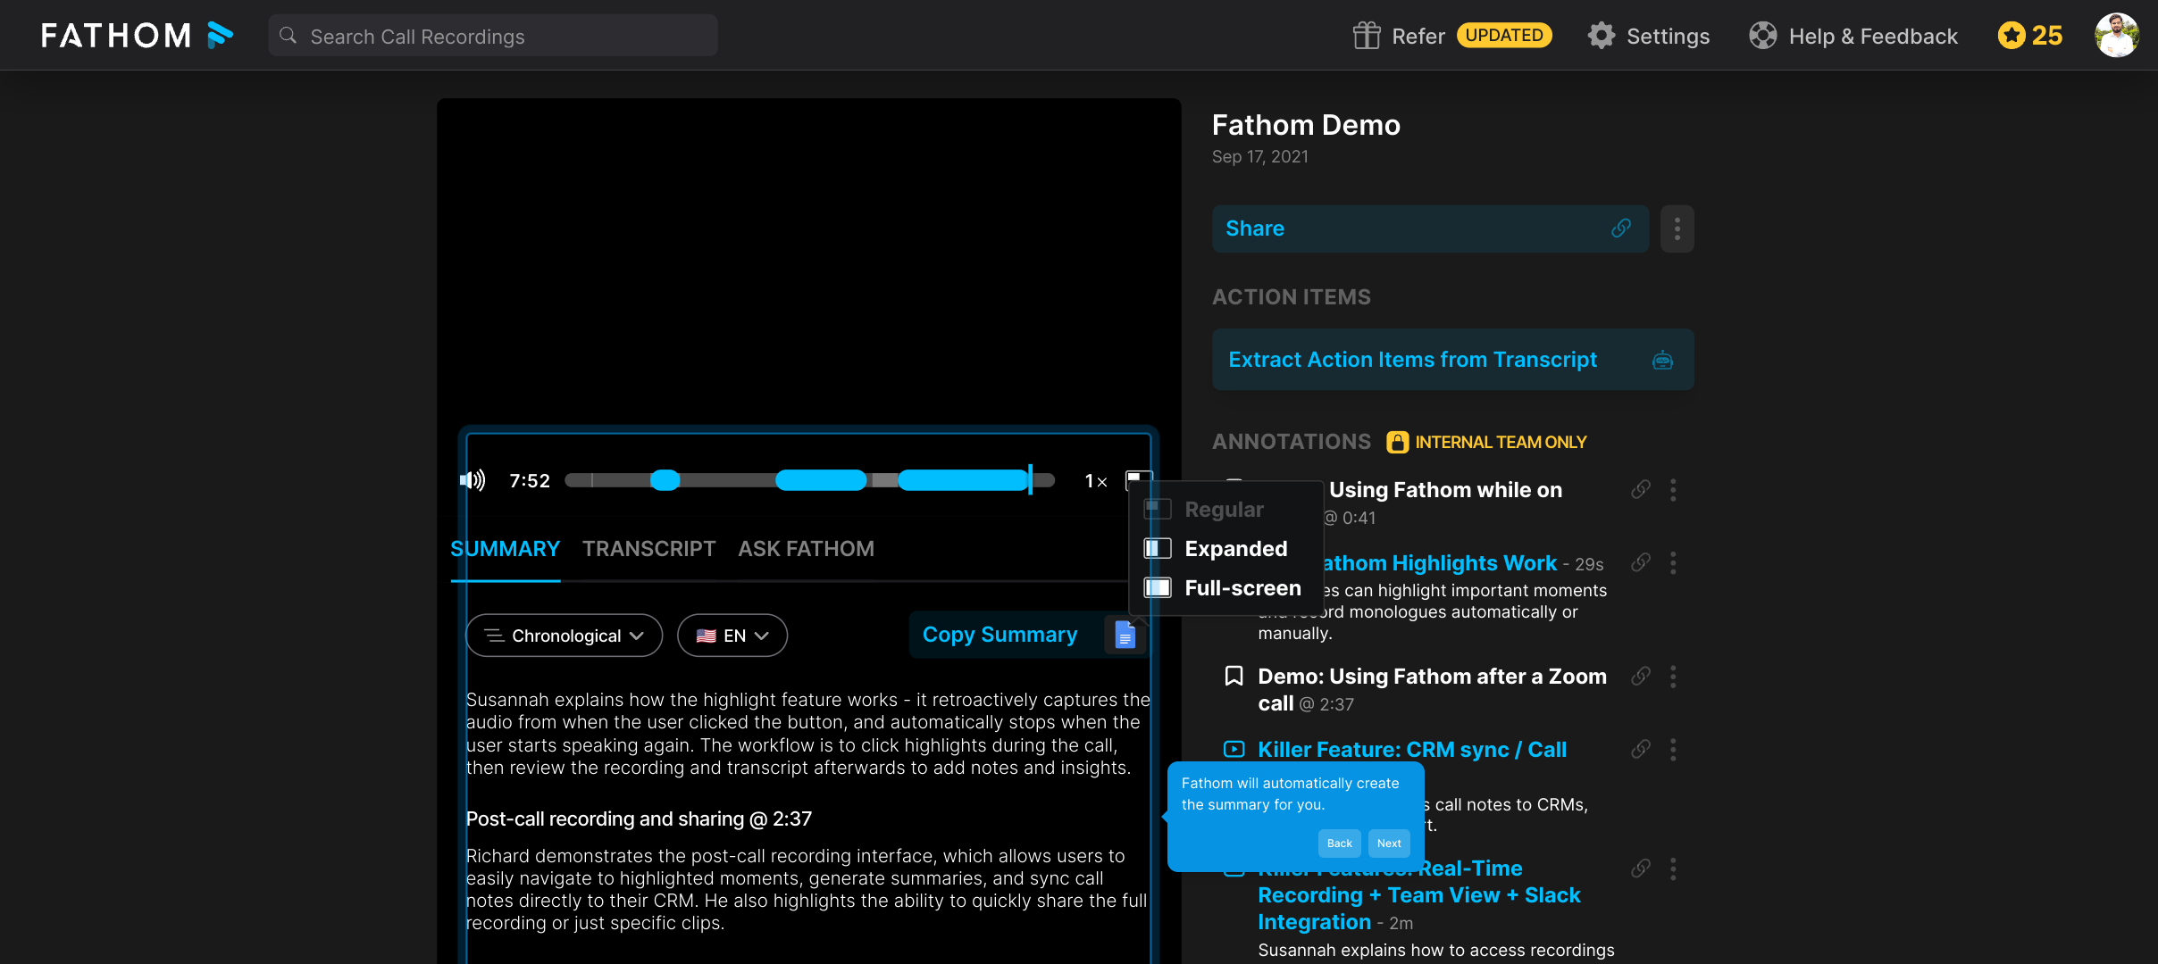Viewport: 2158px width, 964px height.
Task: Open the Refer link
Action: click(x=1418, y=36)
